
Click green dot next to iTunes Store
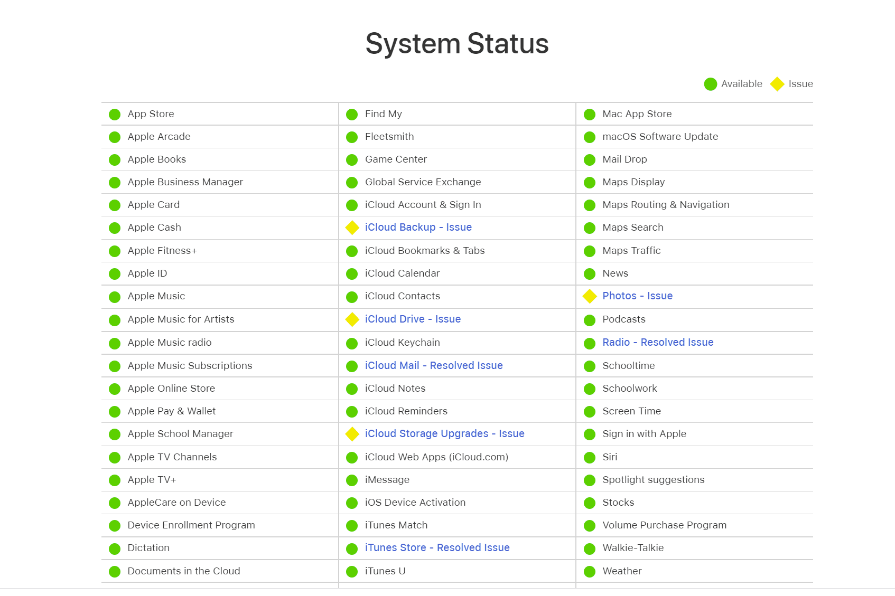tap(352, 548)
